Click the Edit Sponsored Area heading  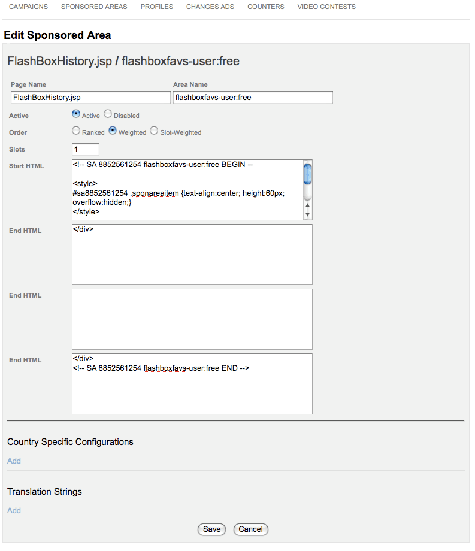tap(58, 35)
